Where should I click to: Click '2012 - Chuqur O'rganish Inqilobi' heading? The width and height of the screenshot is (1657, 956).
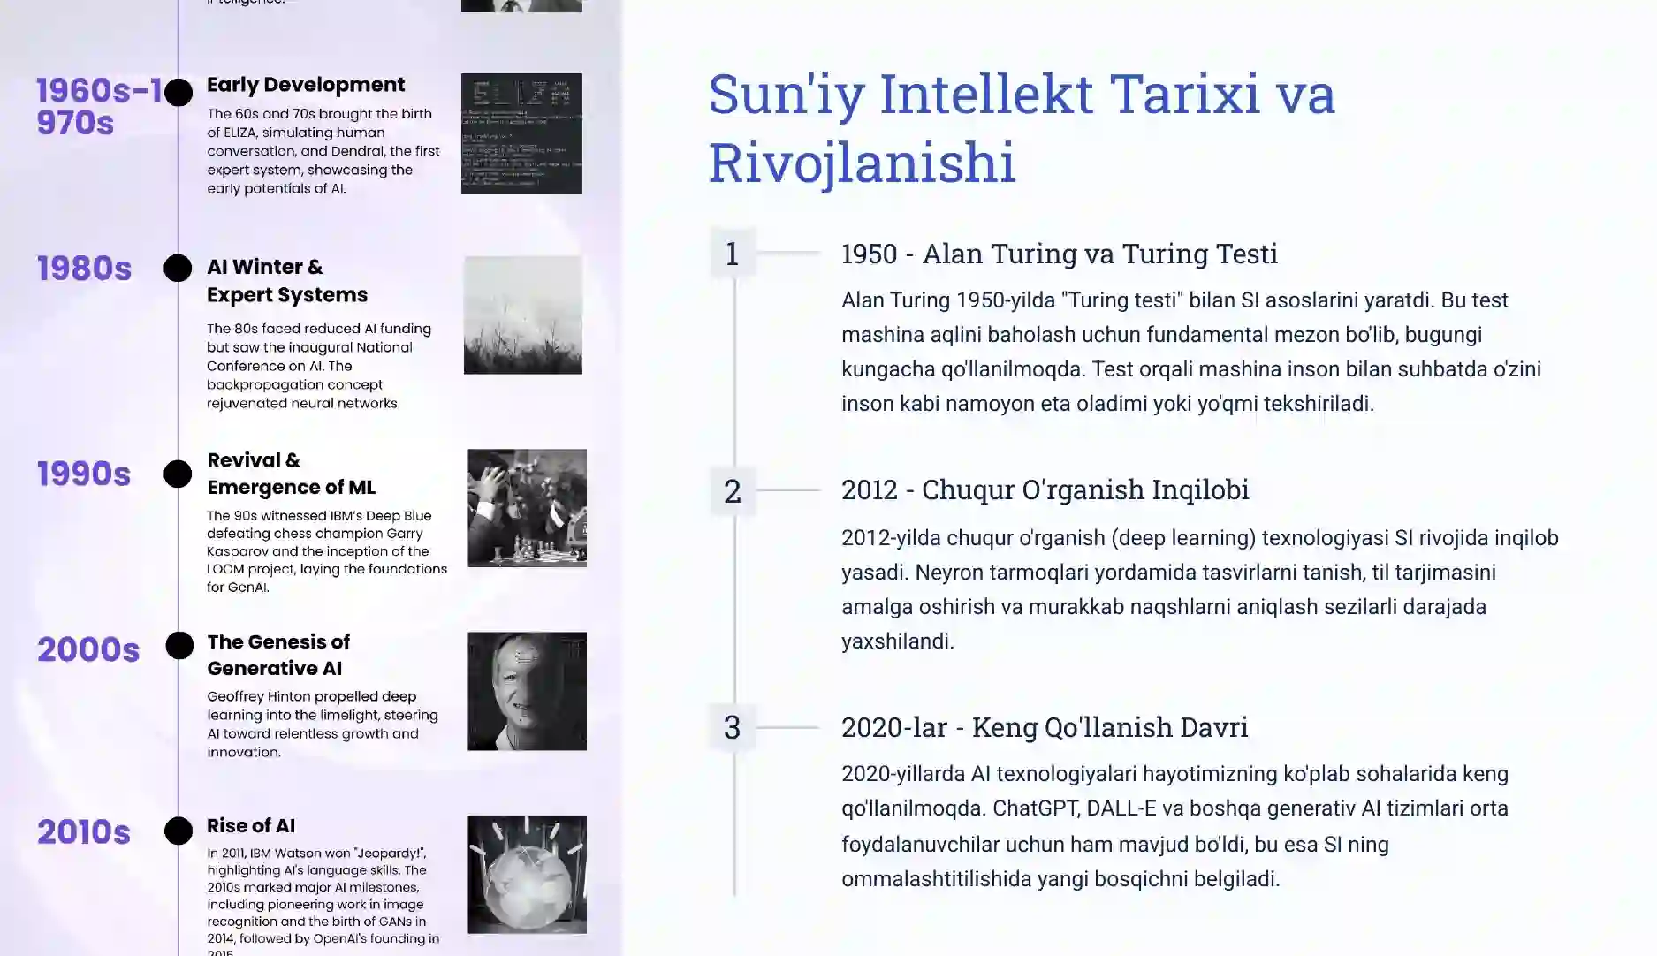coord(1045,489)
